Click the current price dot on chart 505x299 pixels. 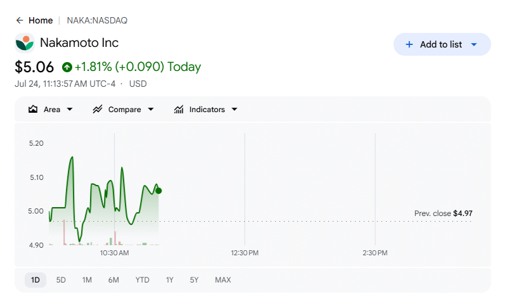(158, 191)
